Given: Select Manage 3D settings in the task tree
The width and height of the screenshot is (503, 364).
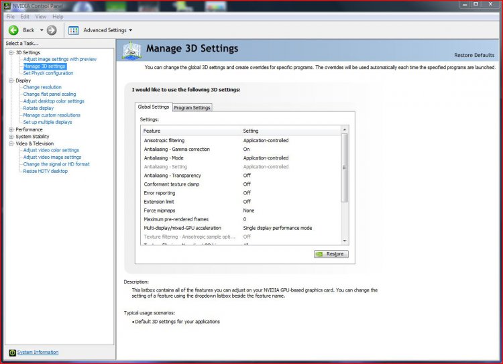Looking at the screenshot, I should [44, 66].
